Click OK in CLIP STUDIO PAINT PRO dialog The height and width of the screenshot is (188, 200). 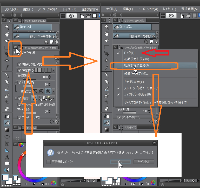point(121,162)
